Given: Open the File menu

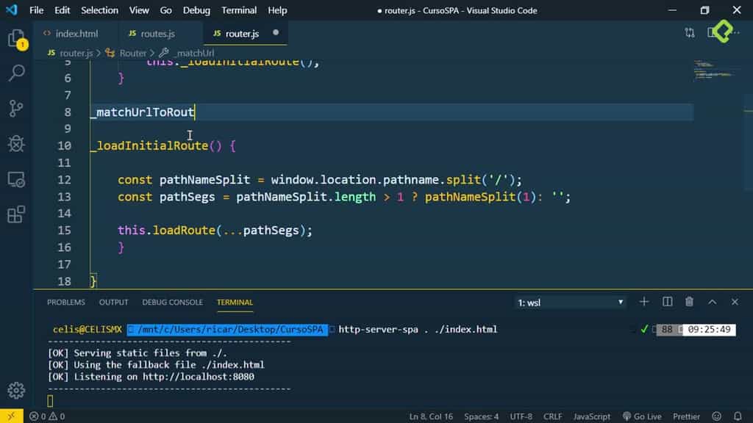Looking at the screenshot, I should [37, 10].
